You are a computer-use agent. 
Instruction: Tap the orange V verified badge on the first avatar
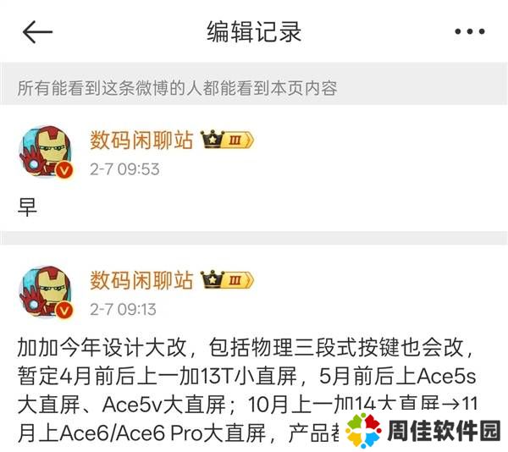(x=64, y=169)
